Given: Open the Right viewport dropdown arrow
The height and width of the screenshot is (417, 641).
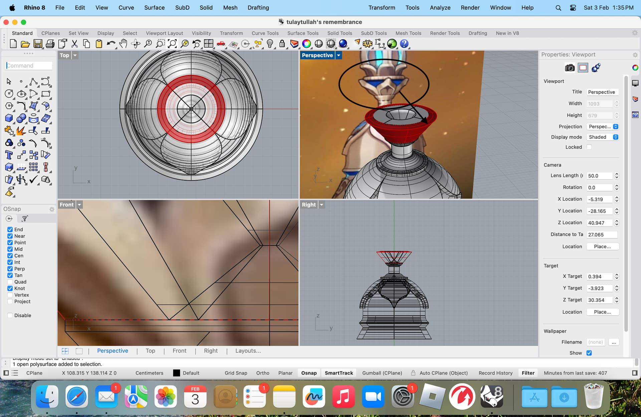Looking at the screenshot, I should 322,205.
